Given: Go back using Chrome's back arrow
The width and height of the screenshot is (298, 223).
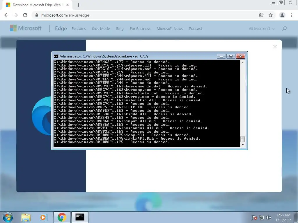Looking at the screenshot, I should coord(6,15).
